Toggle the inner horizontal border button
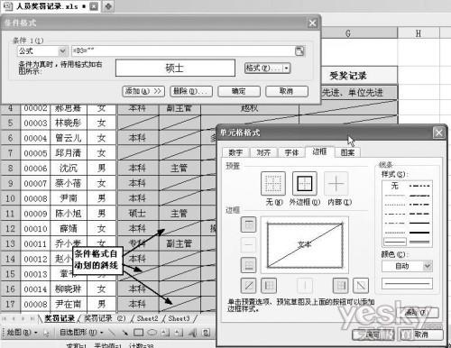The image size is (451, 348). (x=248, y=245)
